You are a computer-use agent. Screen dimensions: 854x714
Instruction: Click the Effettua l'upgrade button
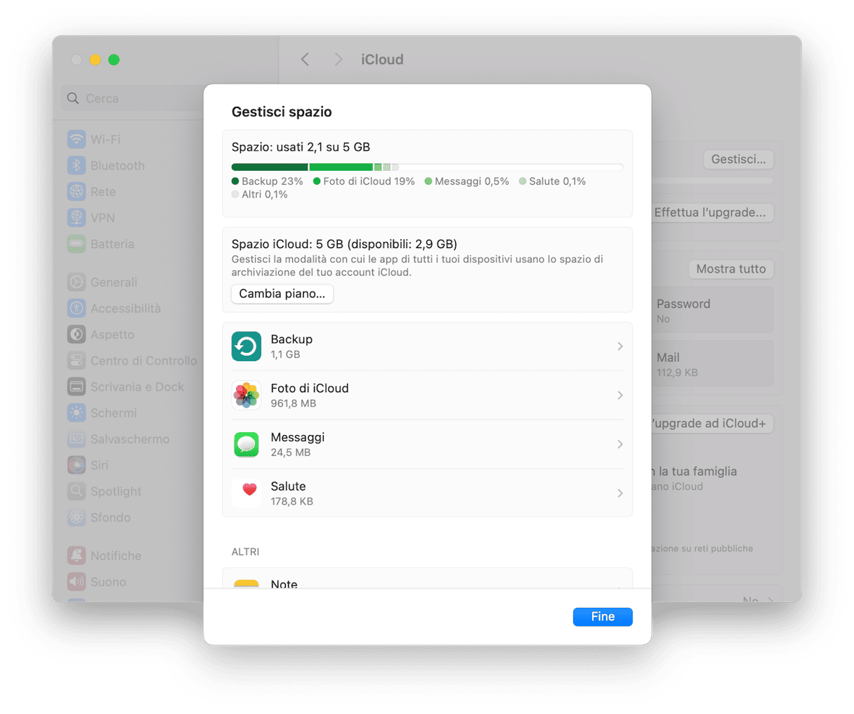711,212
